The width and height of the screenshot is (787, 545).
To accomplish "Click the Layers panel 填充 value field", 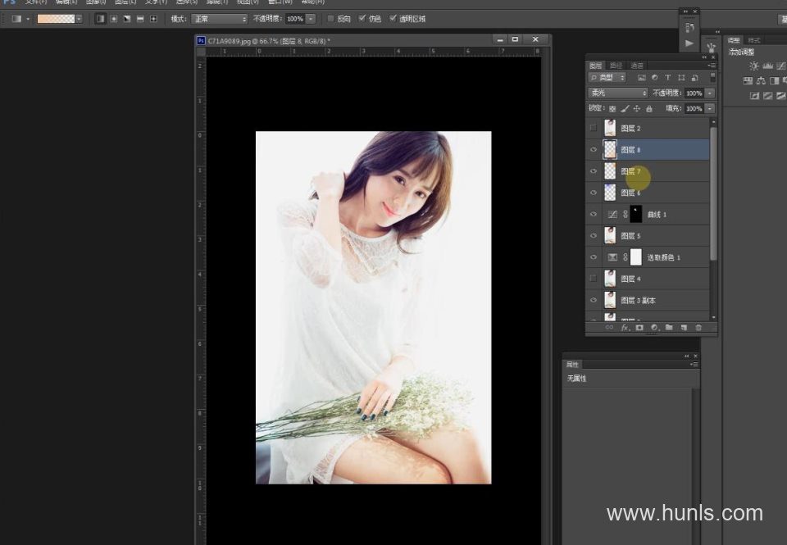I will [694, 108].
